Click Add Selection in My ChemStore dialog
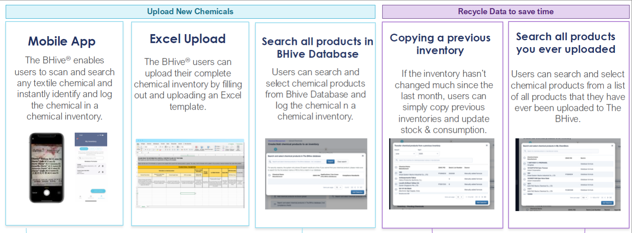 (x=607, y=203)
